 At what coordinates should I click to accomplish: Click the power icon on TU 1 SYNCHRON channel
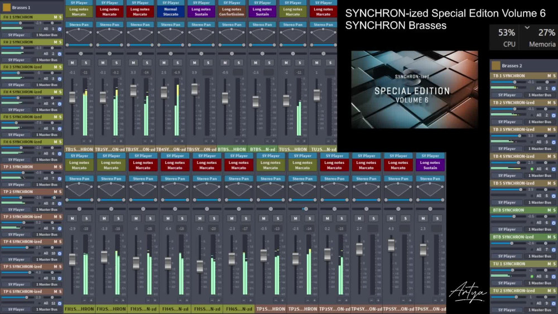point(554,277)
